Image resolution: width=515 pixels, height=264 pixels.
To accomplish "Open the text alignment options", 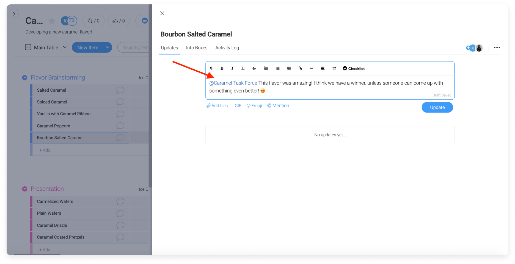I will [x=323, y=68].
